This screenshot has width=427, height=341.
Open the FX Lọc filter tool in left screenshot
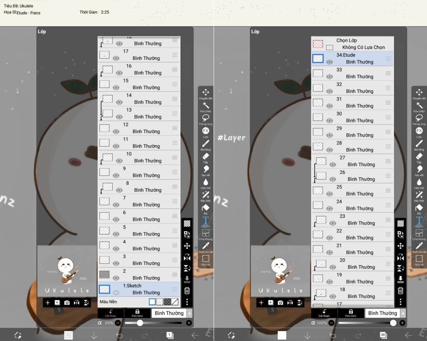pyautogui.click(x=206, y=132)
